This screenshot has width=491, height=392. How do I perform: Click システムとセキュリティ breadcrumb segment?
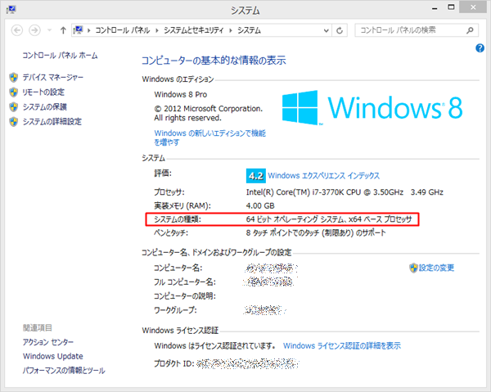point(194,30)
